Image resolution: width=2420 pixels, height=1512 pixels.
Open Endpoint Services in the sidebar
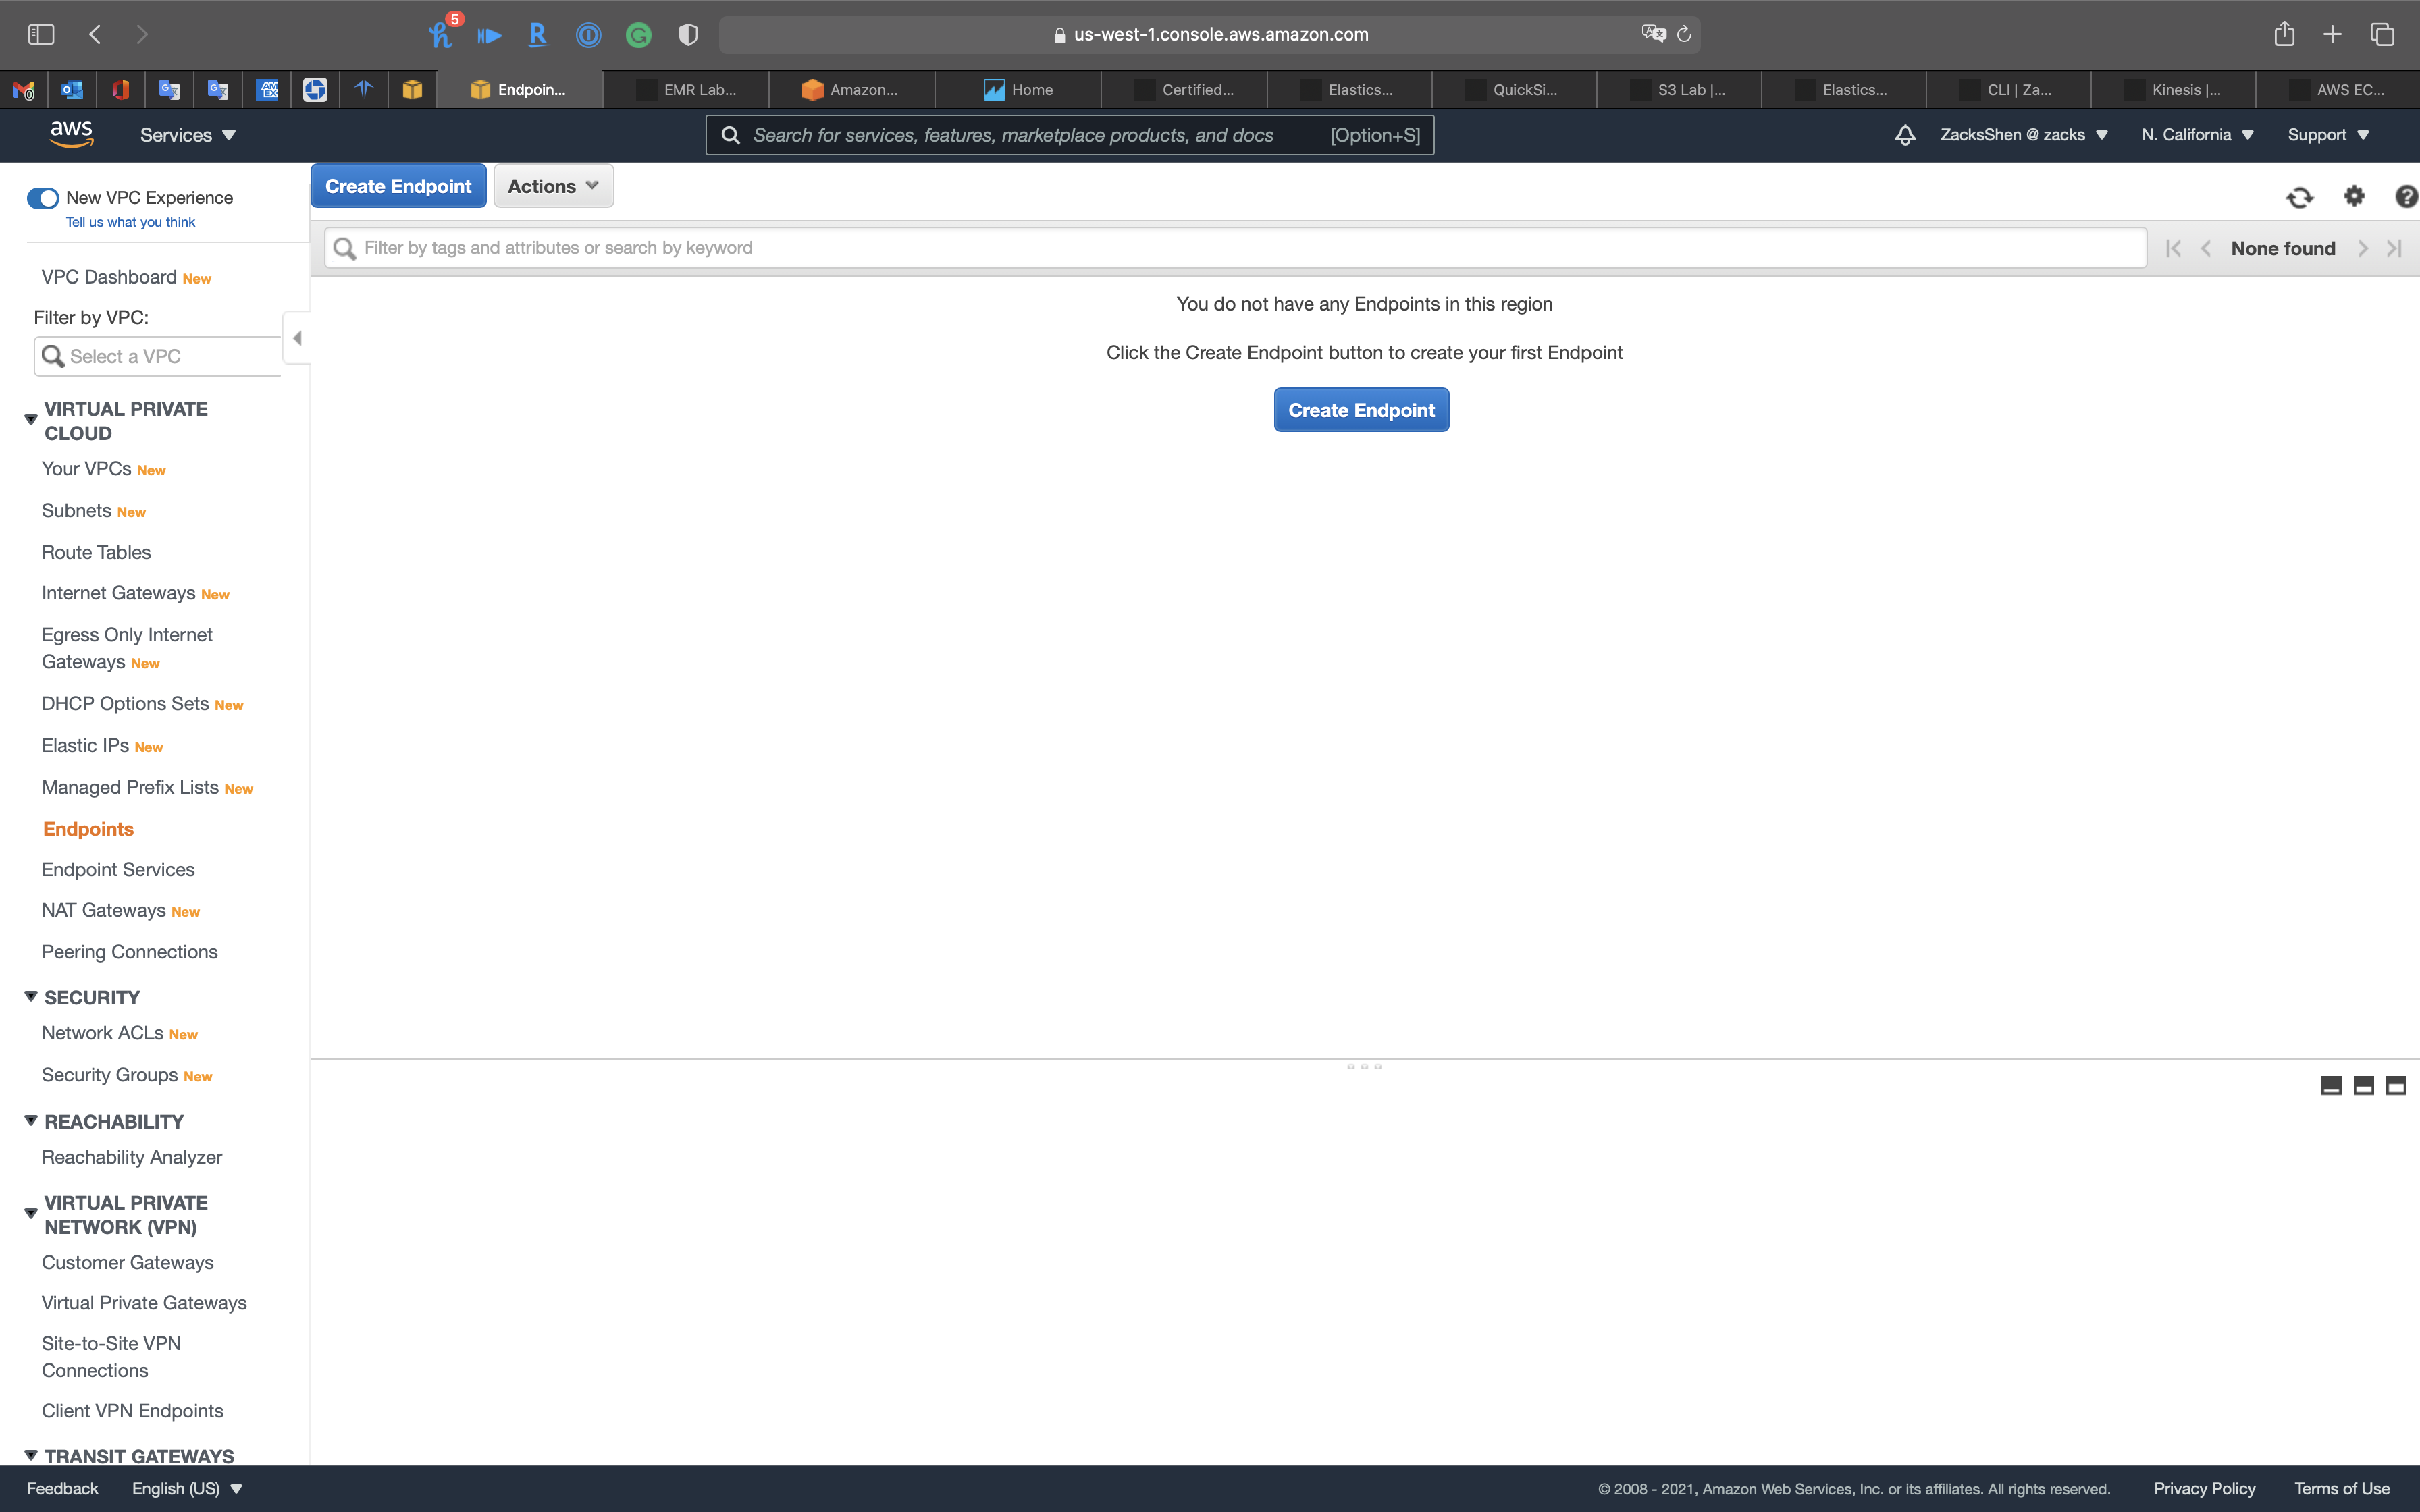(x=118, y=870)
